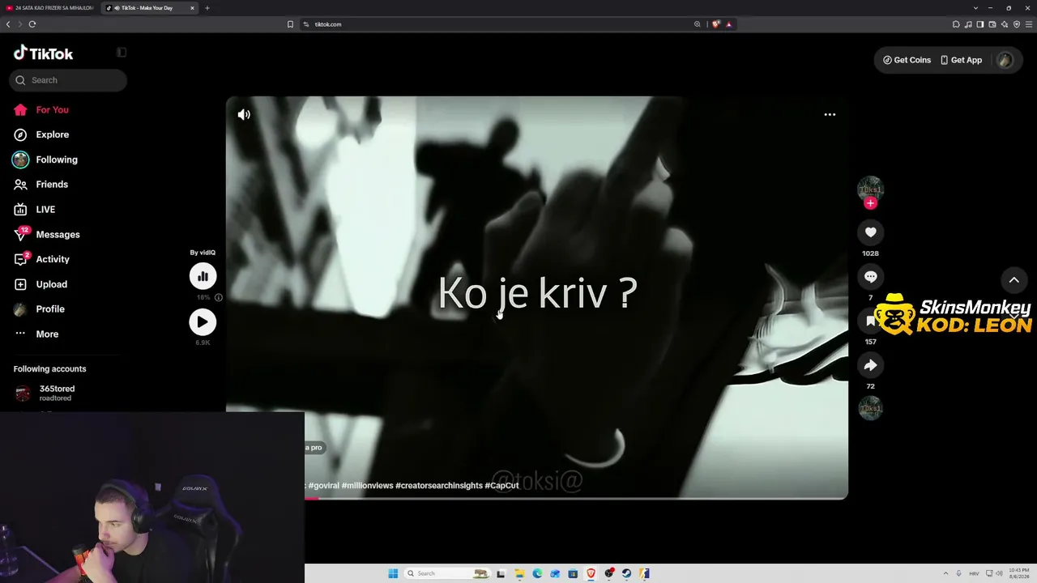Open Messages in TikTok sidebar
The height and width of the screenshot is (583, 1037).
click(47, 235)
